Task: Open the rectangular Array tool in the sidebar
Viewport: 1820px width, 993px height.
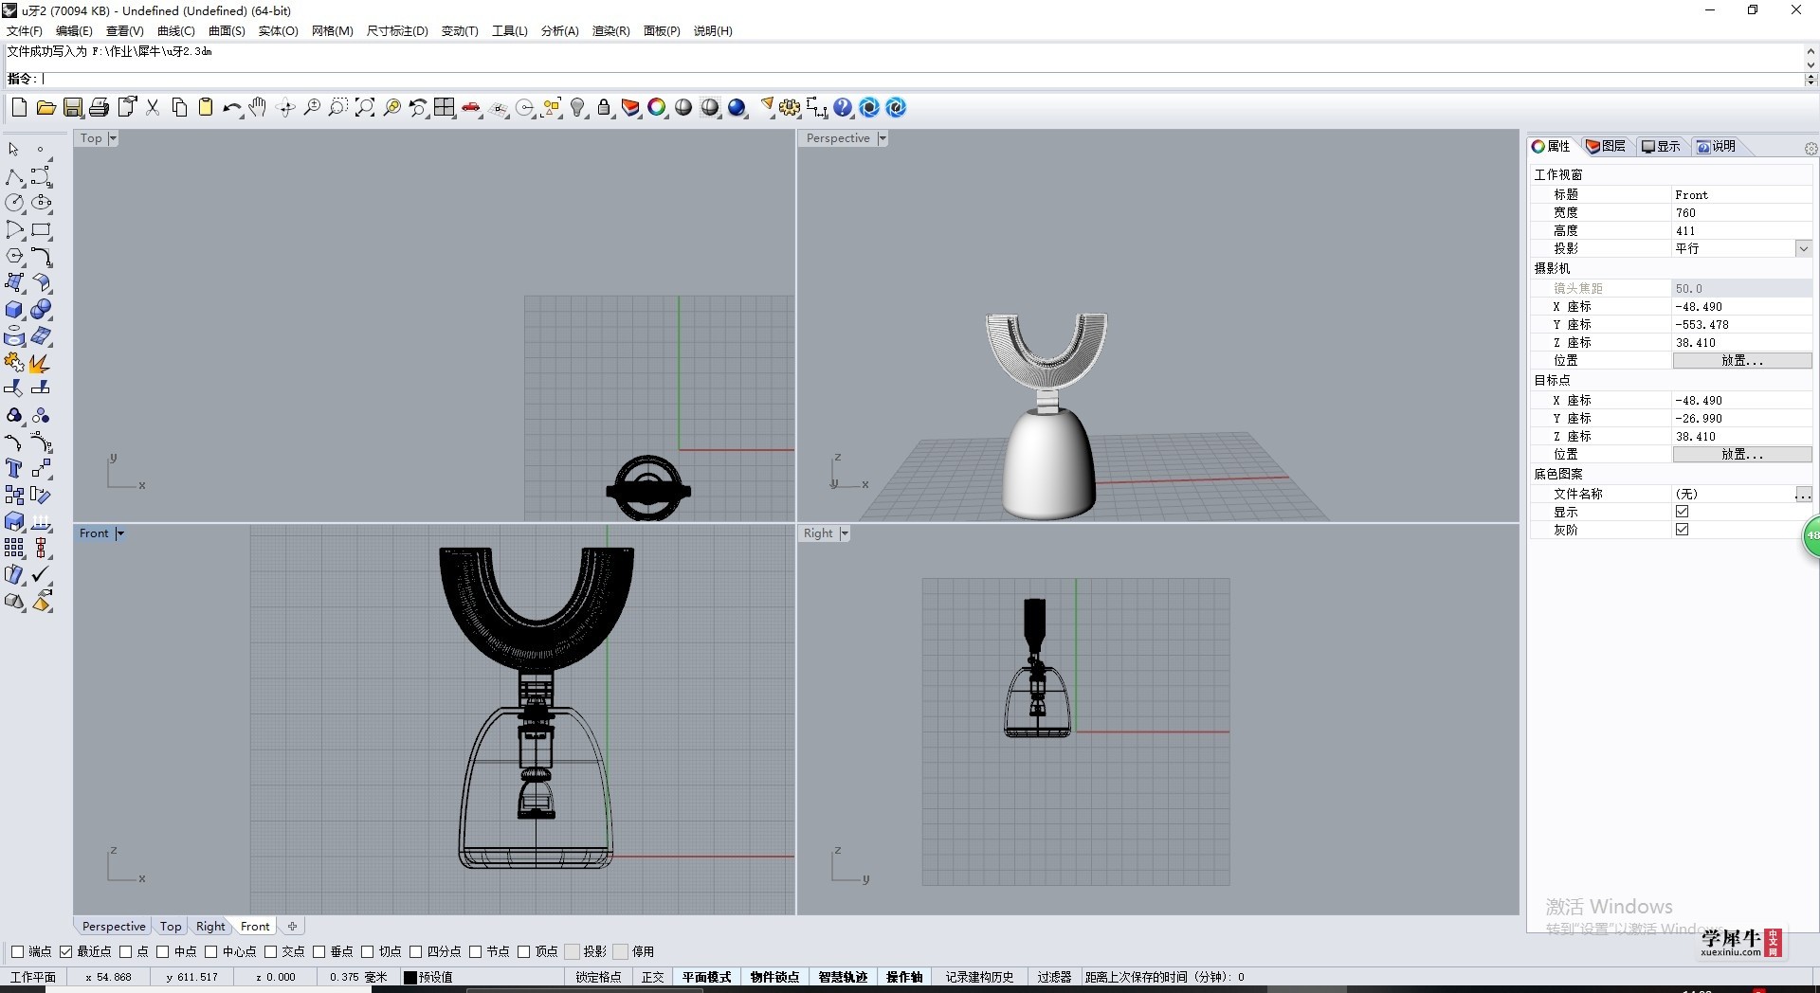Action: (15, 548)
